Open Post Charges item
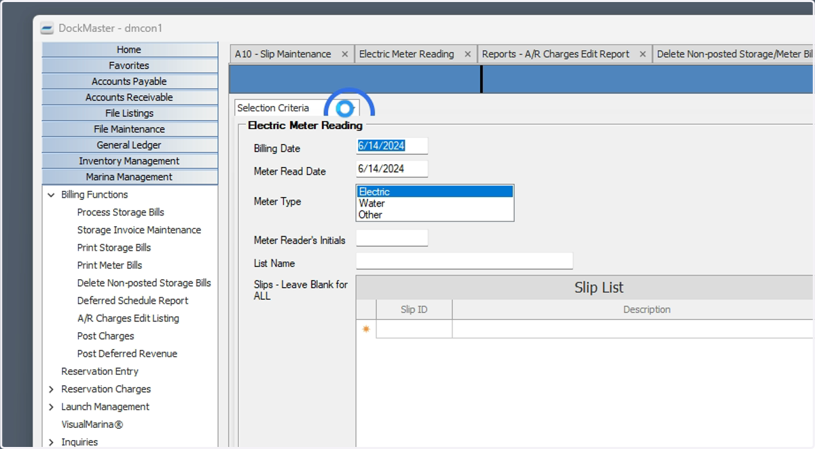 click(105, 336)
